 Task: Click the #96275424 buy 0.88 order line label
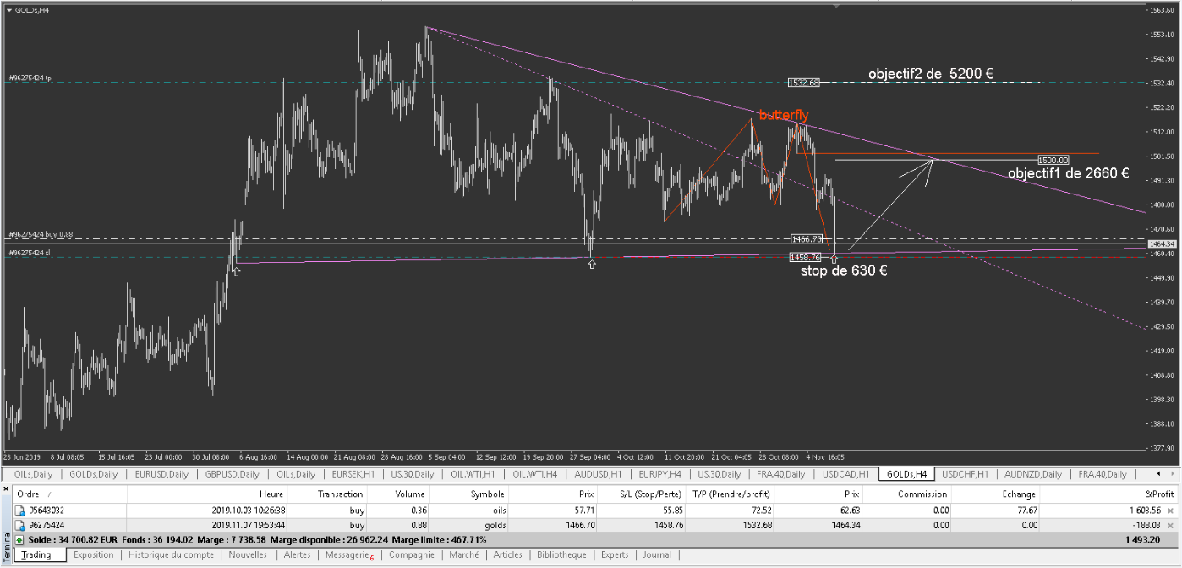pyautogui.click(x=41, y=234)
